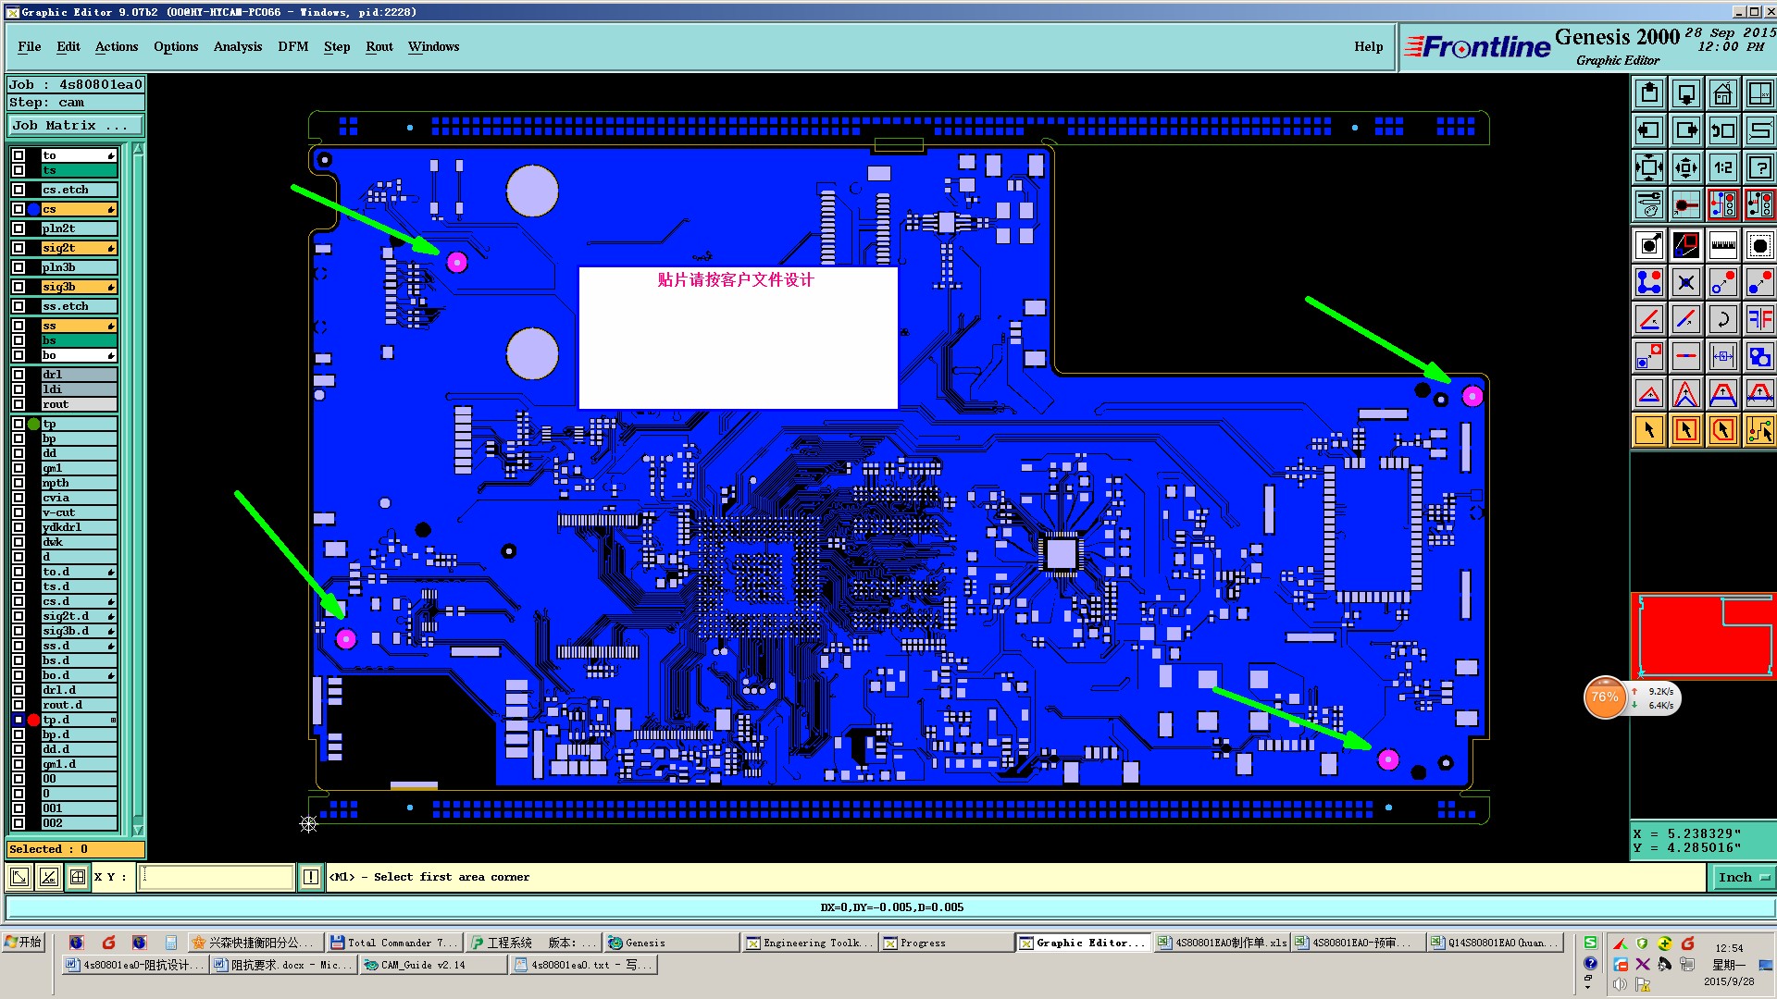Screen dimensions: 1777x999
Task: Click the layer list scroll down arrow
Action: (138, 830)
